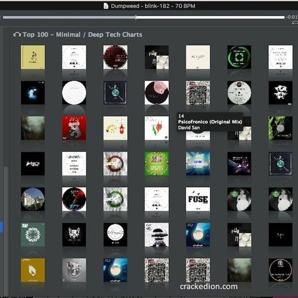Select the dark red circular cover
Viewport: 298px width, 298px height.
tap(116, 57)
